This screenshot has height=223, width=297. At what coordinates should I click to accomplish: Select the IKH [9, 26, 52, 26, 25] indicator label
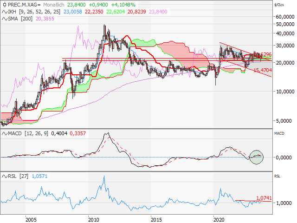(x=34, y=12)
